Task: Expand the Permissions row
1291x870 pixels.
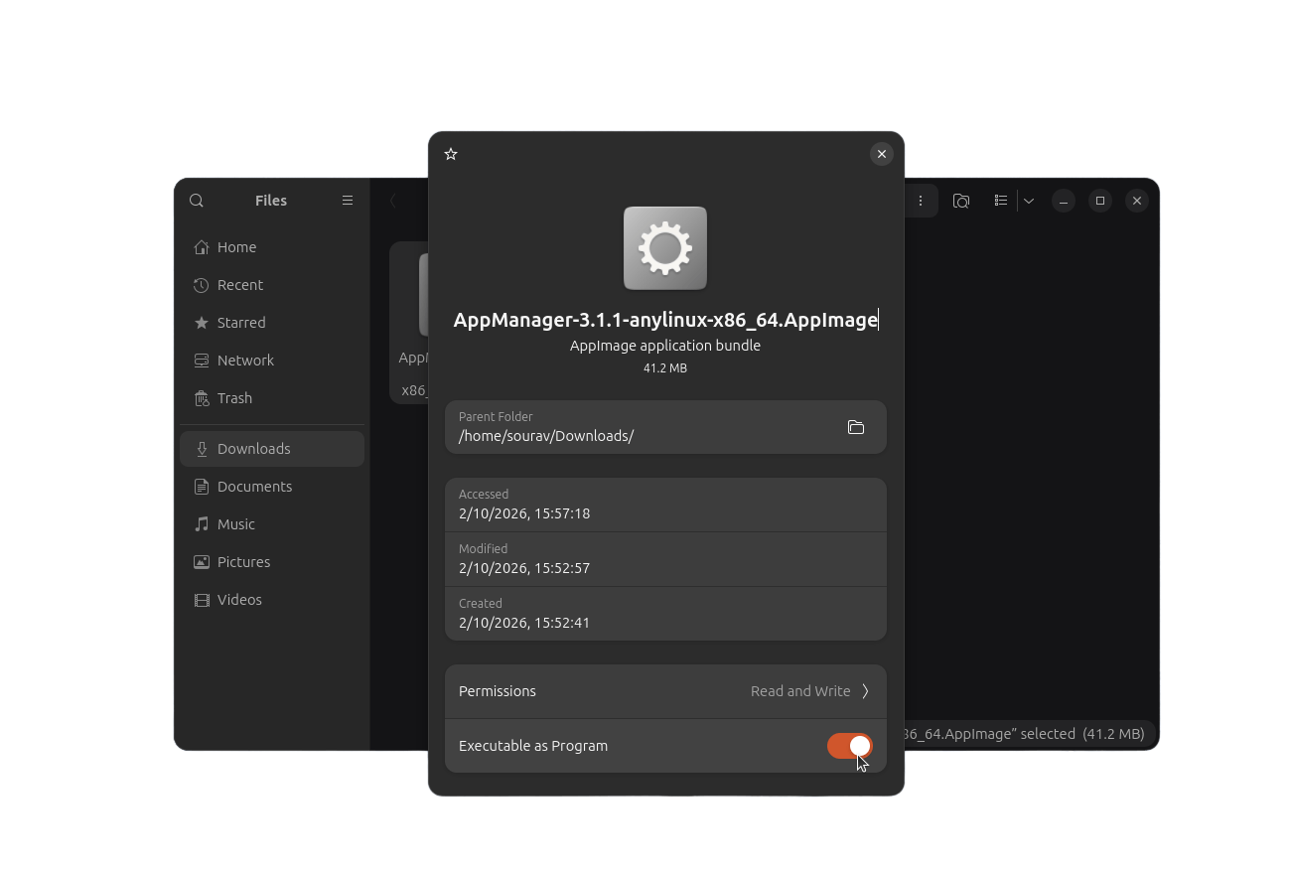Action: click(x=664, y=691)
